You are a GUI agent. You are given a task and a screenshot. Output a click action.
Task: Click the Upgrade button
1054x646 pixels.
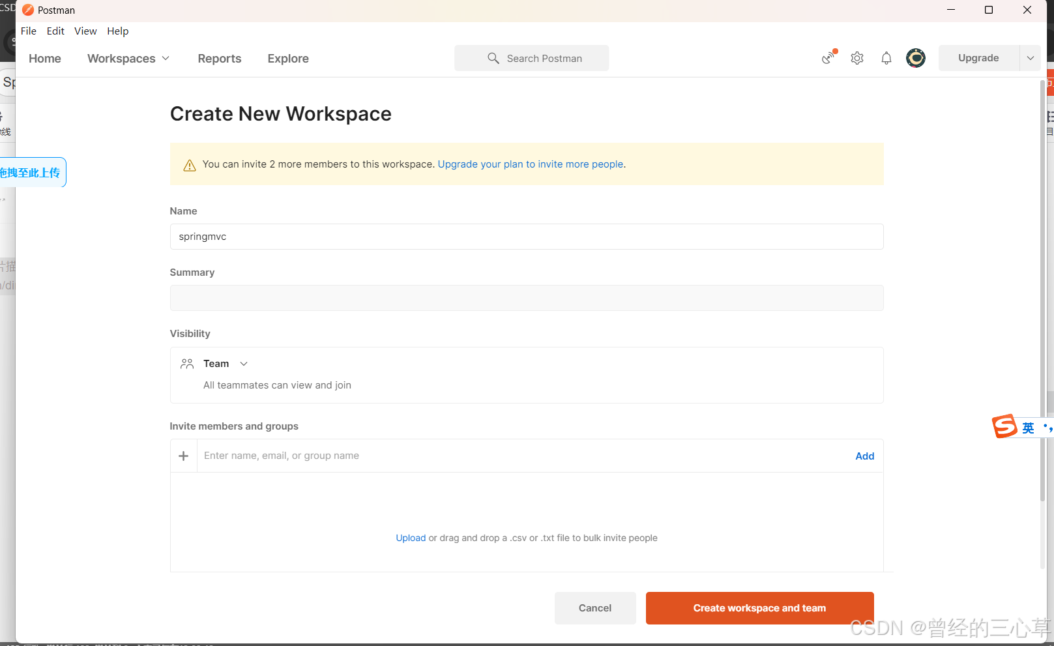point(978,58)
